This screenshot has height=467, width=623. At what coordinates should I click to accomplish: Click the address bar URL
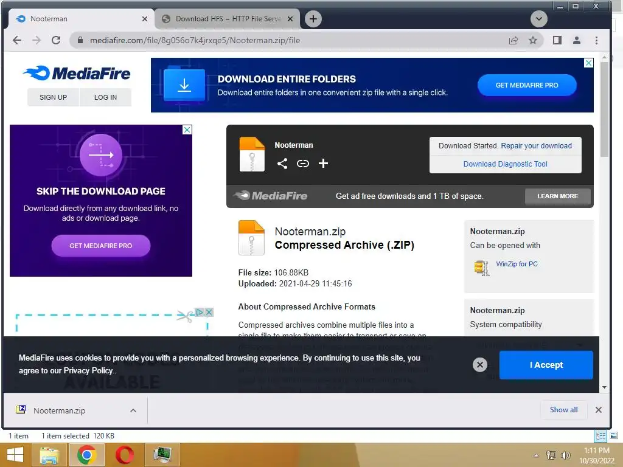click(x=195, y=40)
